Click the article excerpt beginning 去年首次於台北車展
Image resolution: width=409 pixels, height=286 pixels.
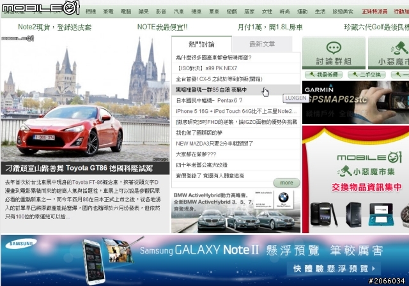pyautogui.click(x=82, y=199)
